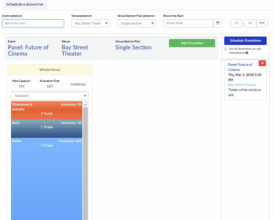
Task: Open the Venue selection dropdown
Action: coord(90,23)
